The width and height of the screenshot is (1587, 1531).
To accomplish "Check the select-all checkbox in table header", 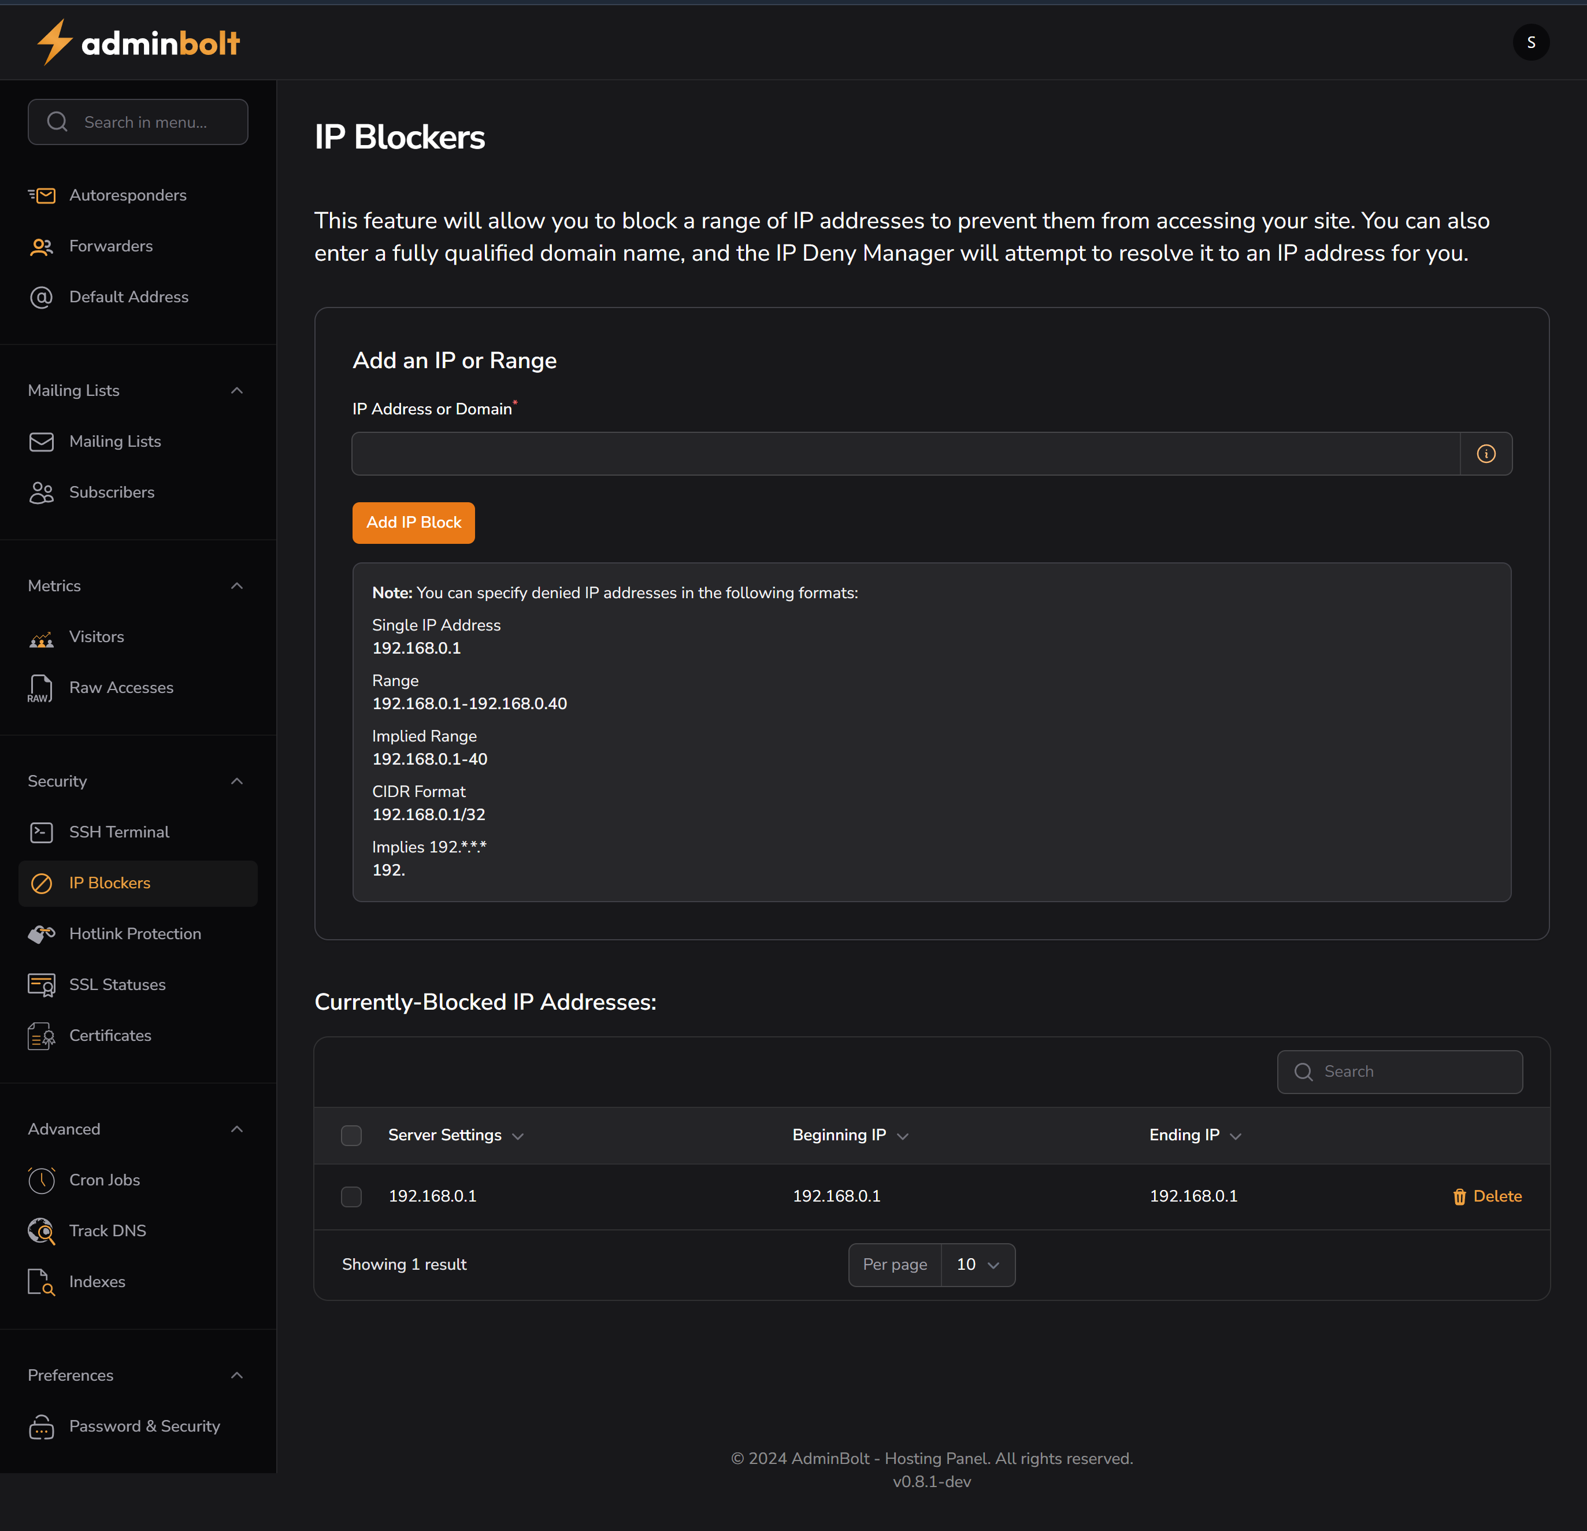I will (351, 1135).
